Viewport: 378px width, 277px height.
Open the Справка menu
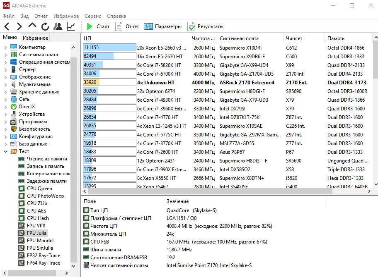[116, 16]
